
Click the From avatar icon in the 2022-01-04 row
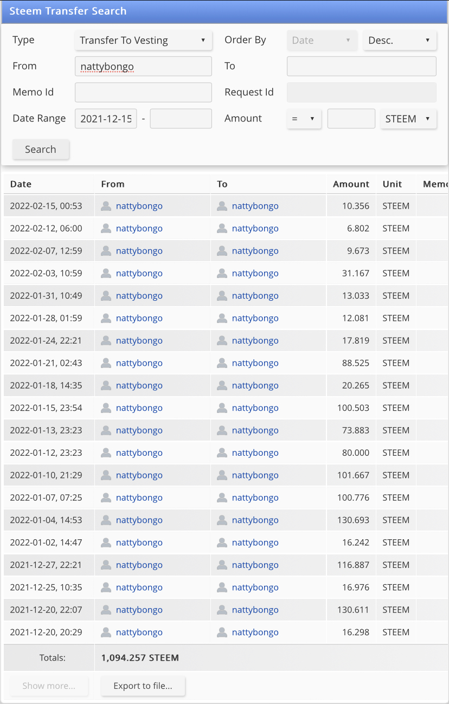click(106, 520)
